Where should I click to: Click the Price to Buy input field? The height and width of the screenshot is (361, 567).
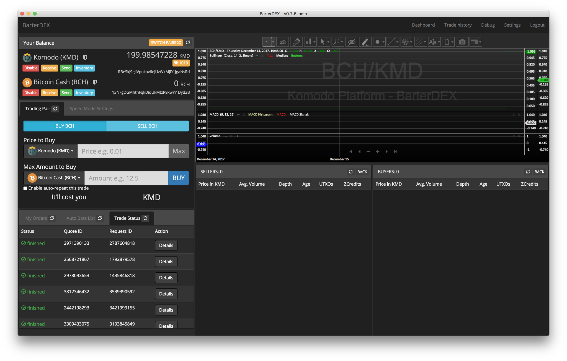tap(123, 151)
